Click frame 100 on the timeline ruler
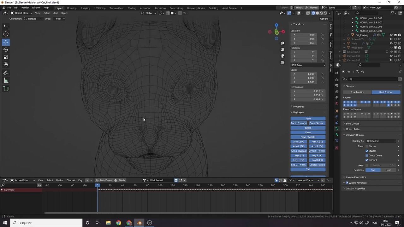 160,185
